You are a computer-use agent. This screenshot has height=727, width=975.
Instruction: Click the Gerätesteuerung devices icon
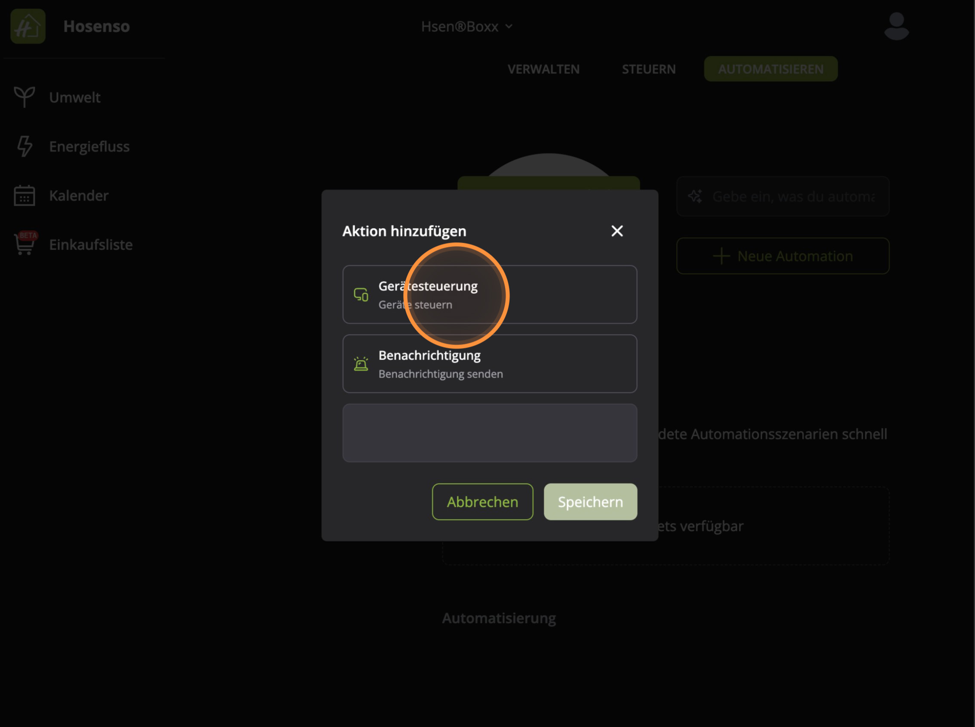361,294
